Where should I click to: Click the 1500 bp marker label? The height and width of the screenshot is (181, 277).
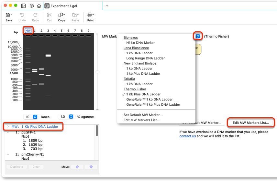[14, 73]
